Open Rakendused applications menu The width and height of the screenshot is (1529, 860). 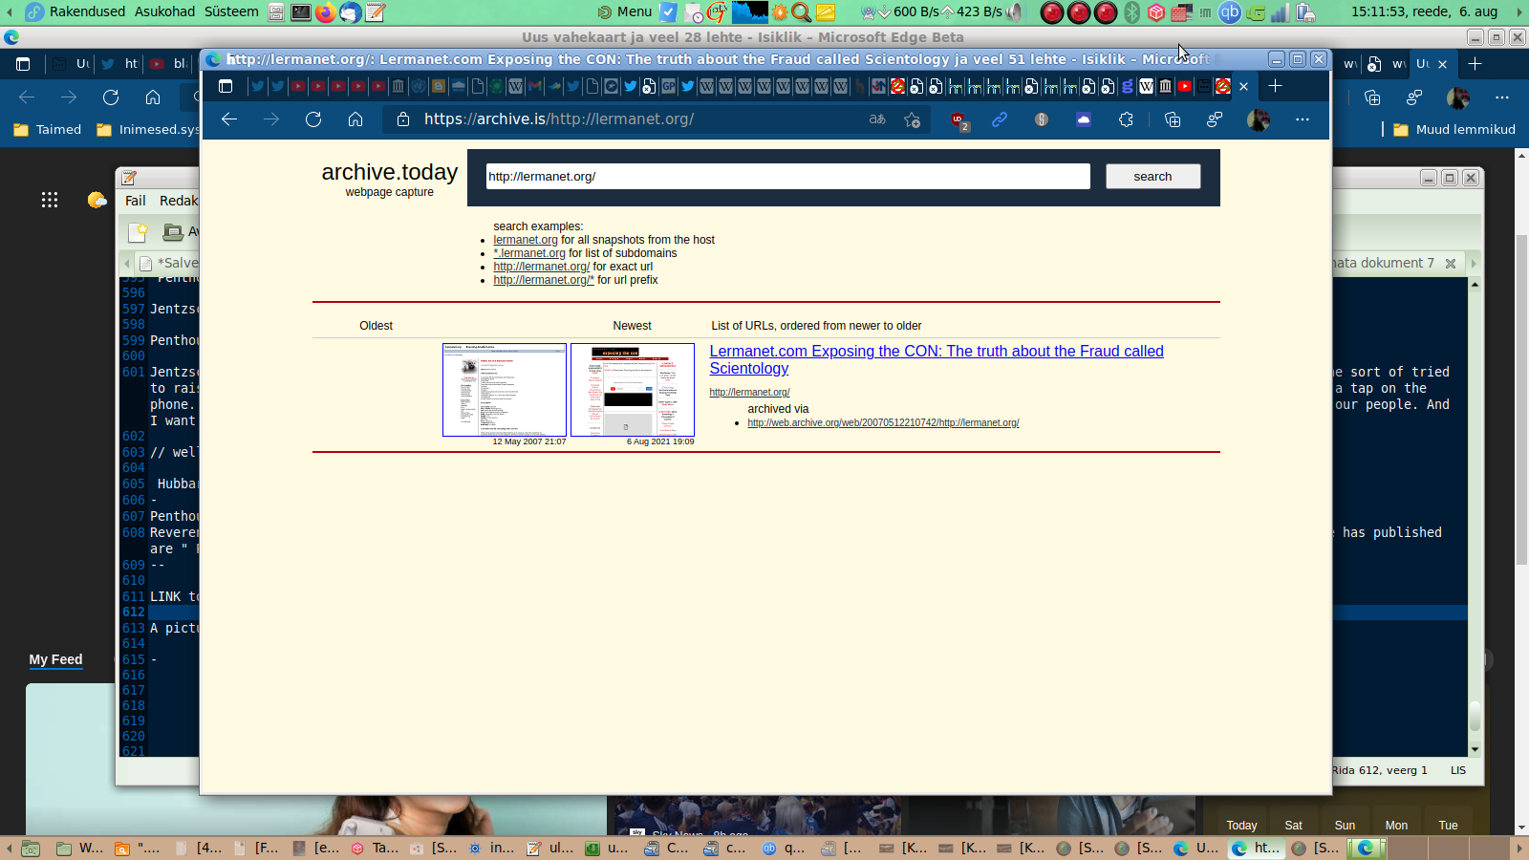point(75,11)
